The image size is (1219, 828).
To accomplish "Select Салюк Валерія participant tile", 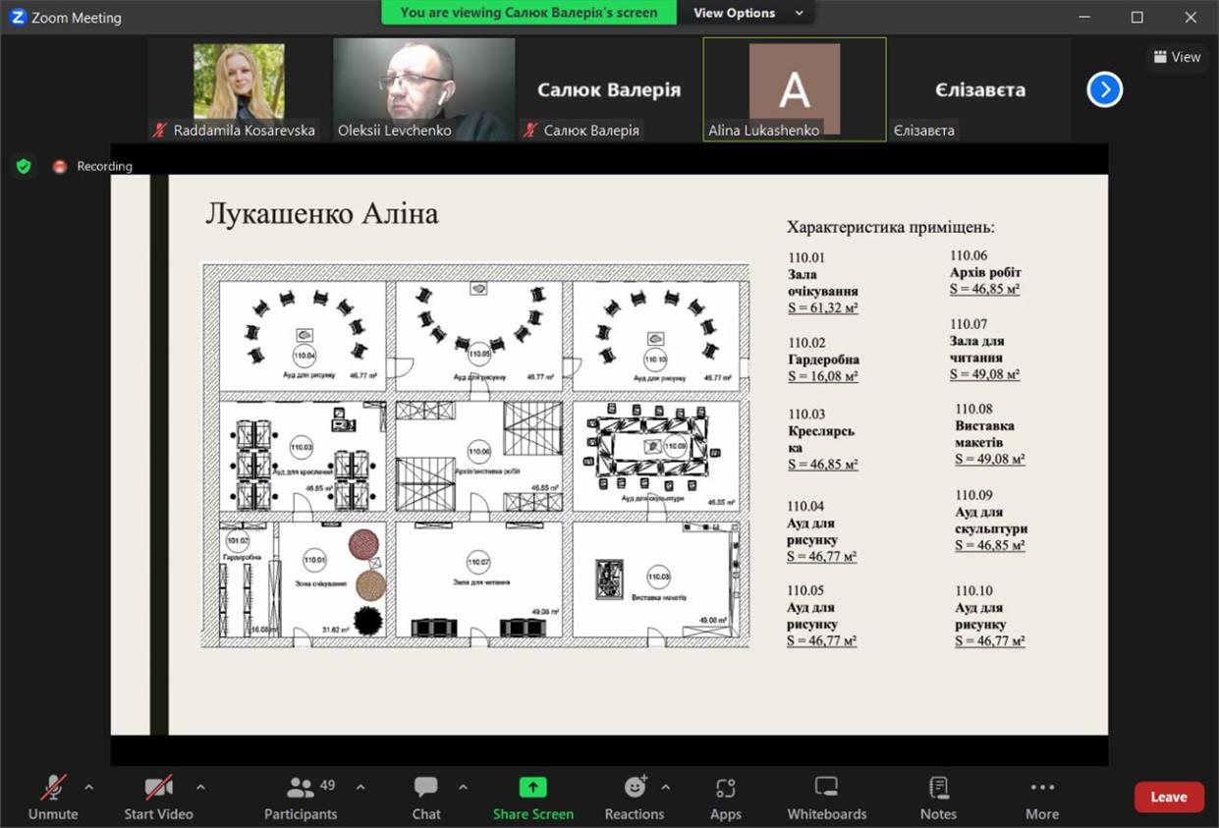I will 609,89.
